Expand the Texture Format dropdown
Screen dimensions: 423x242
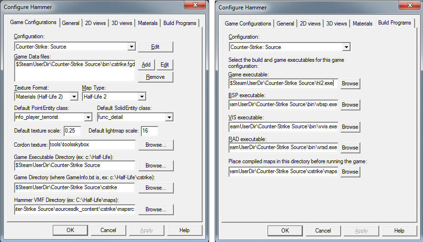pyautogui.click(x=73, y=97)
